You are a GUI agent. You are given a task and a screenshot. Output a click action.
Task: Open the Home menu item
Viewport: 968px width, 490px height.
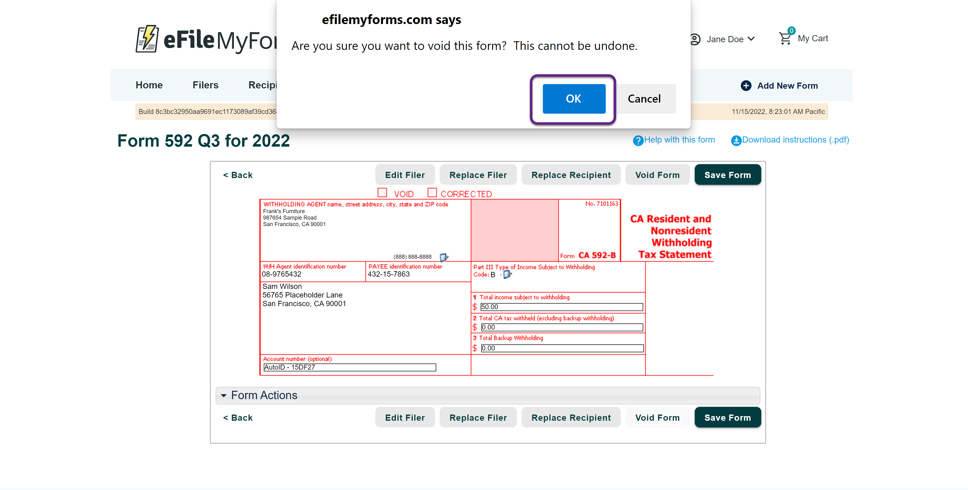149,85
